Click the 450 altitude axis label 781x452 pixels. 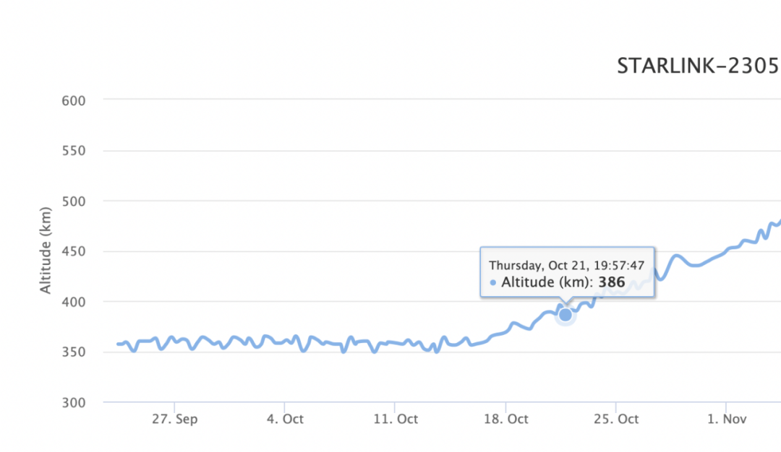[74, 251]
